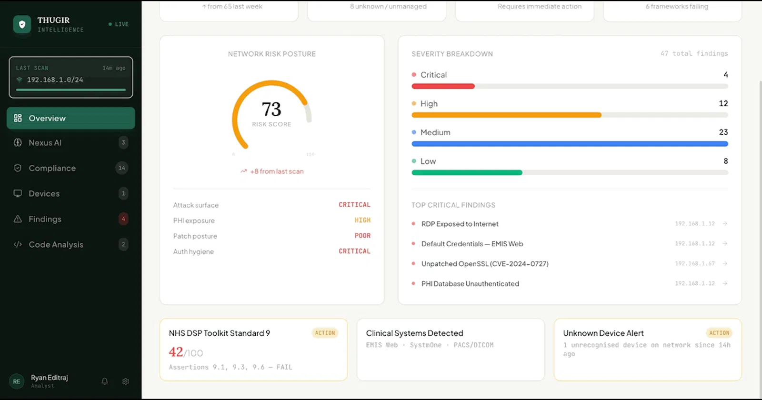762x400 pixels.
Task: Click the 6 frameworks failing text
Action: pyautogui.click(x=677, y=7)
